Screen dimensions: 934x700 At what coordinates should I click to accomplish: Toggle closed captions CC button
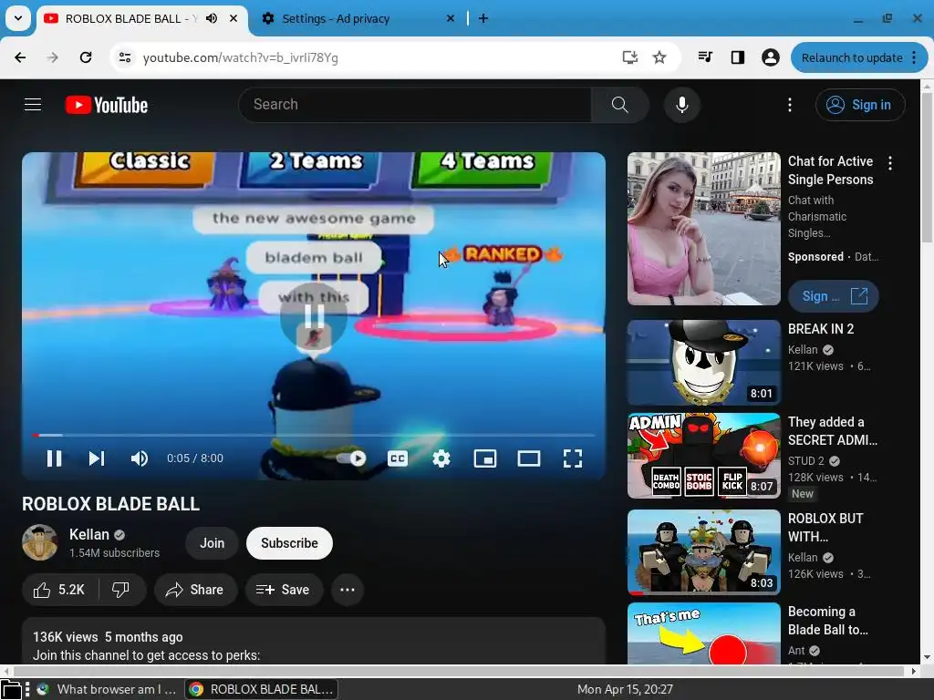click(398, 458)
